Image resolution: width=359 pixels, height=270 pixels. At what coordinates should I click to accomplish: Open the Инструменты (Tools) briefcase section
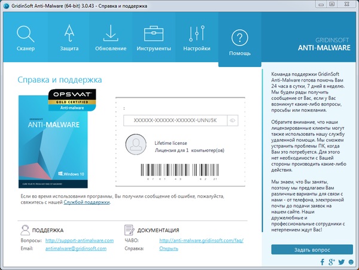[153, 36]
